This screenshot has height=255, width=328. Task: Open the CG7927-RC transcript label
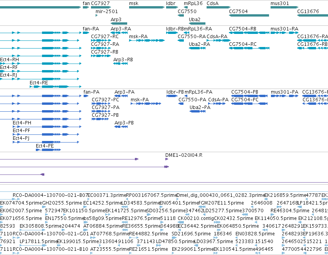(x=105, y=36)
